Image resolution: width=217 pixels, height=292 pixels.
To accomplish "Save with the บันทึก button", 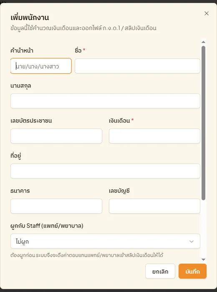I will pyautogui.click(x=192, y=271).
